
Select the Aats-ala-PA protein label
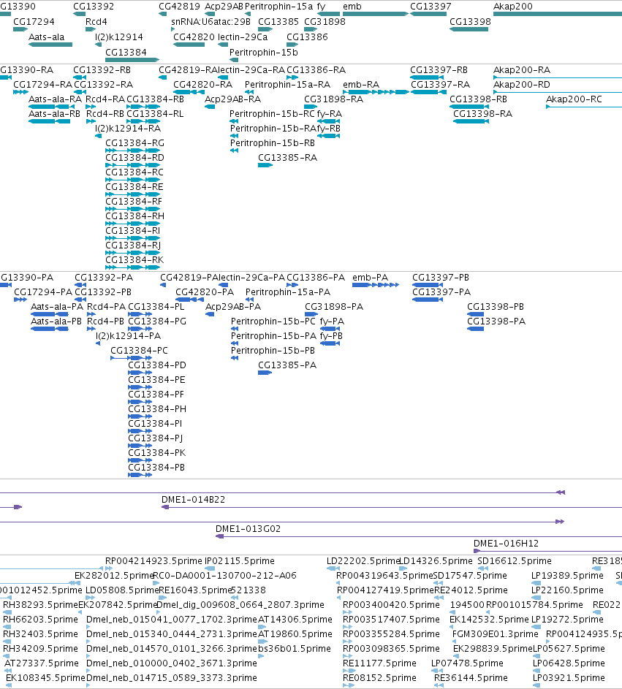click(x=57, y=307)
